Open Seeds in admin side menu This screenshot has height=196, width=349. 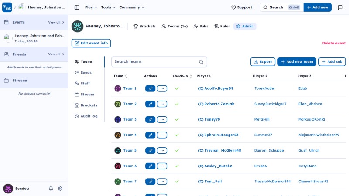point(83,73)
